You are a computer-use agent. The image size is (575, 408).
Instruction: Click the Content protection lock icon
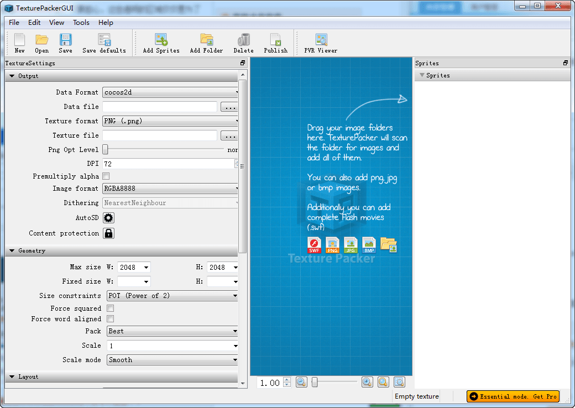click(x=108, y=233)
